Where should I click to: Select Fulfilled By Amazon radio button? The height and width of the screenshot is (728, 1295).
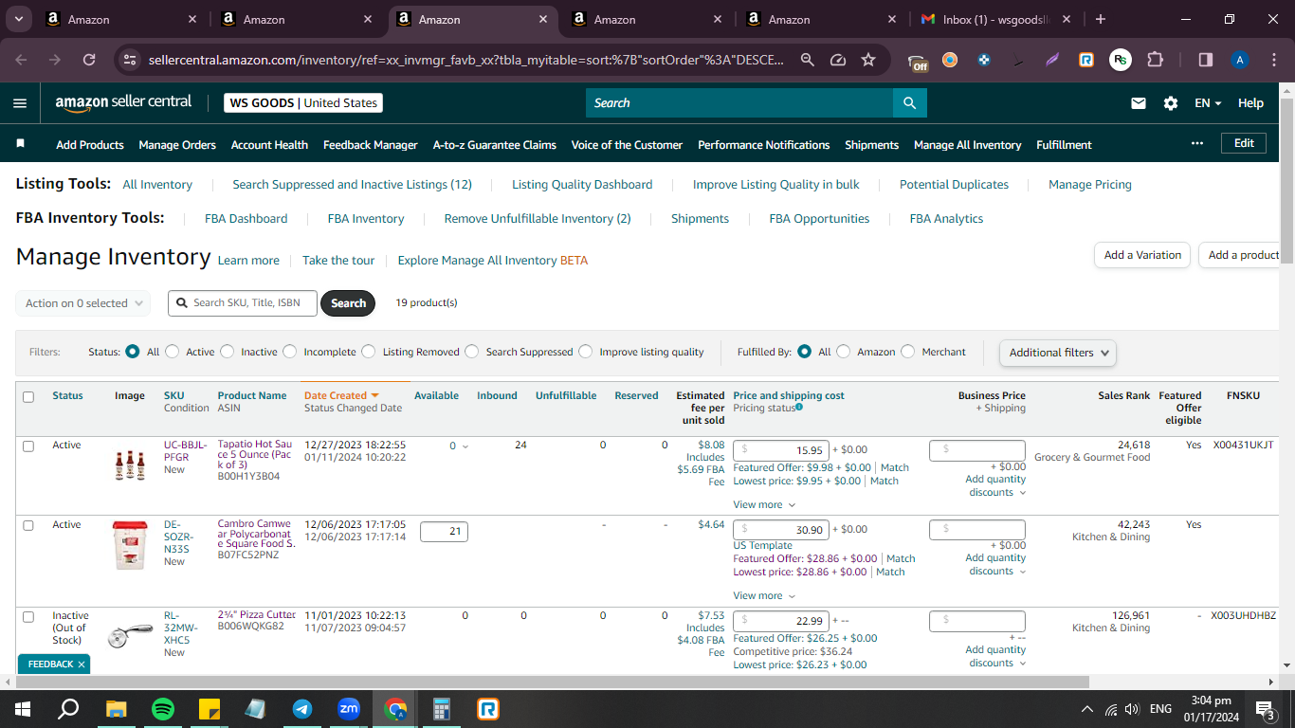tap(843, 352)
